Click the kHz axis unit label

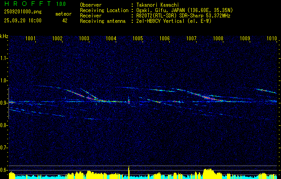pos(4,36)
